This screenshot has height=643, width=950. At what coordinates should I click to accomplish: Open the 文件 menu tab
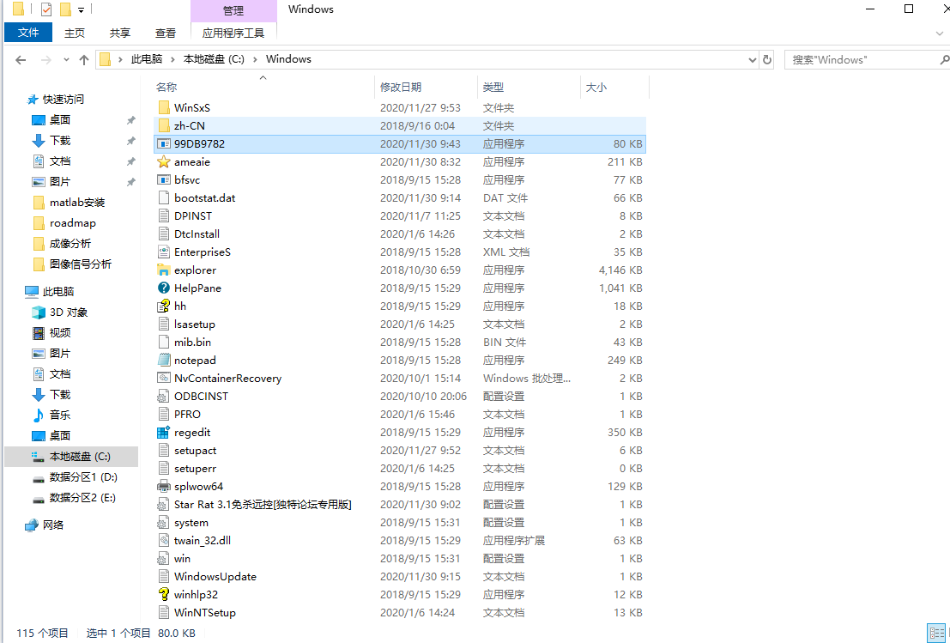[27, 33]
